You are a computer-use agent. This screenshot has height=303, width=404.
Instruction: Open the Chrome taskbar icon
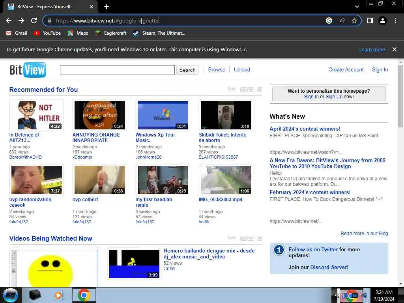point(84,295)
